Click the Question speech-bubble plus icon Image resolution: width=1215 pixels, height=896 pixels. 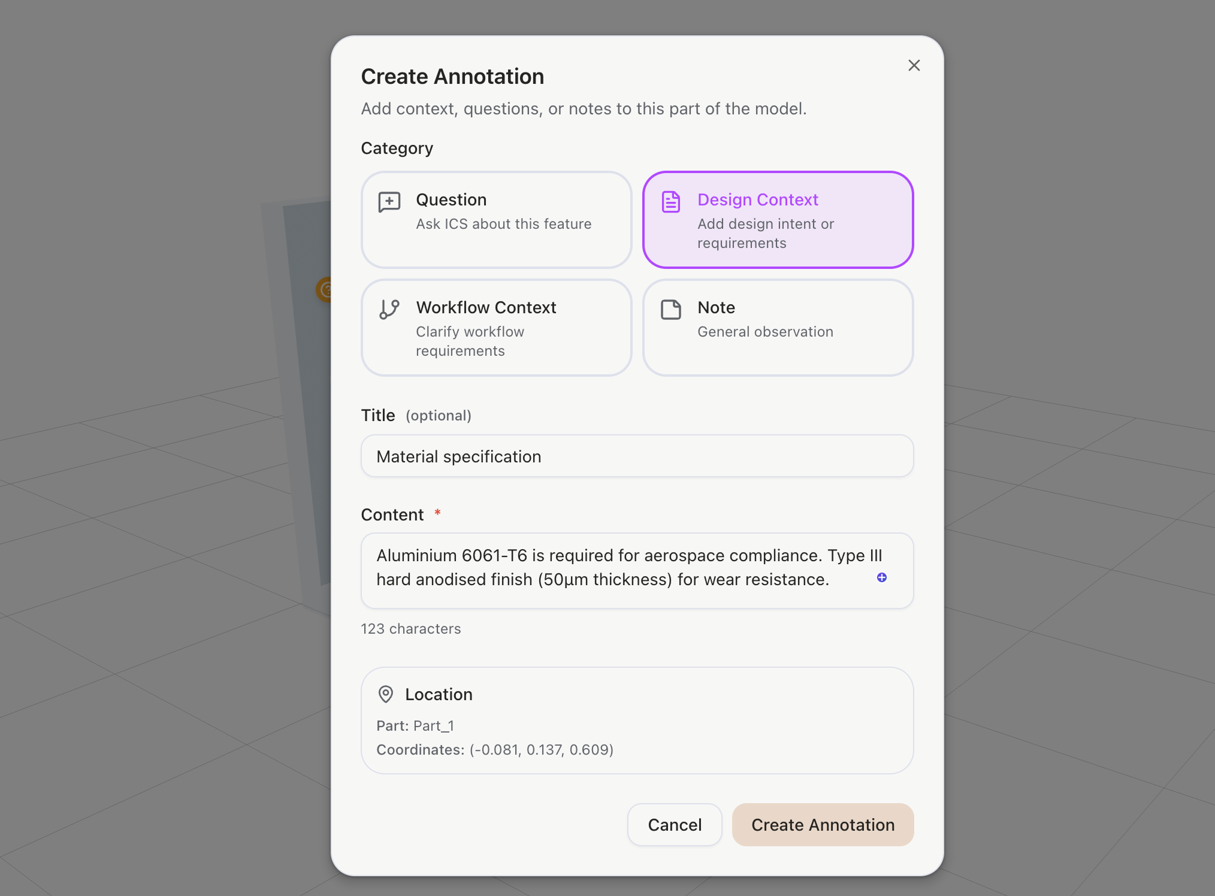(x=389, y=202)
